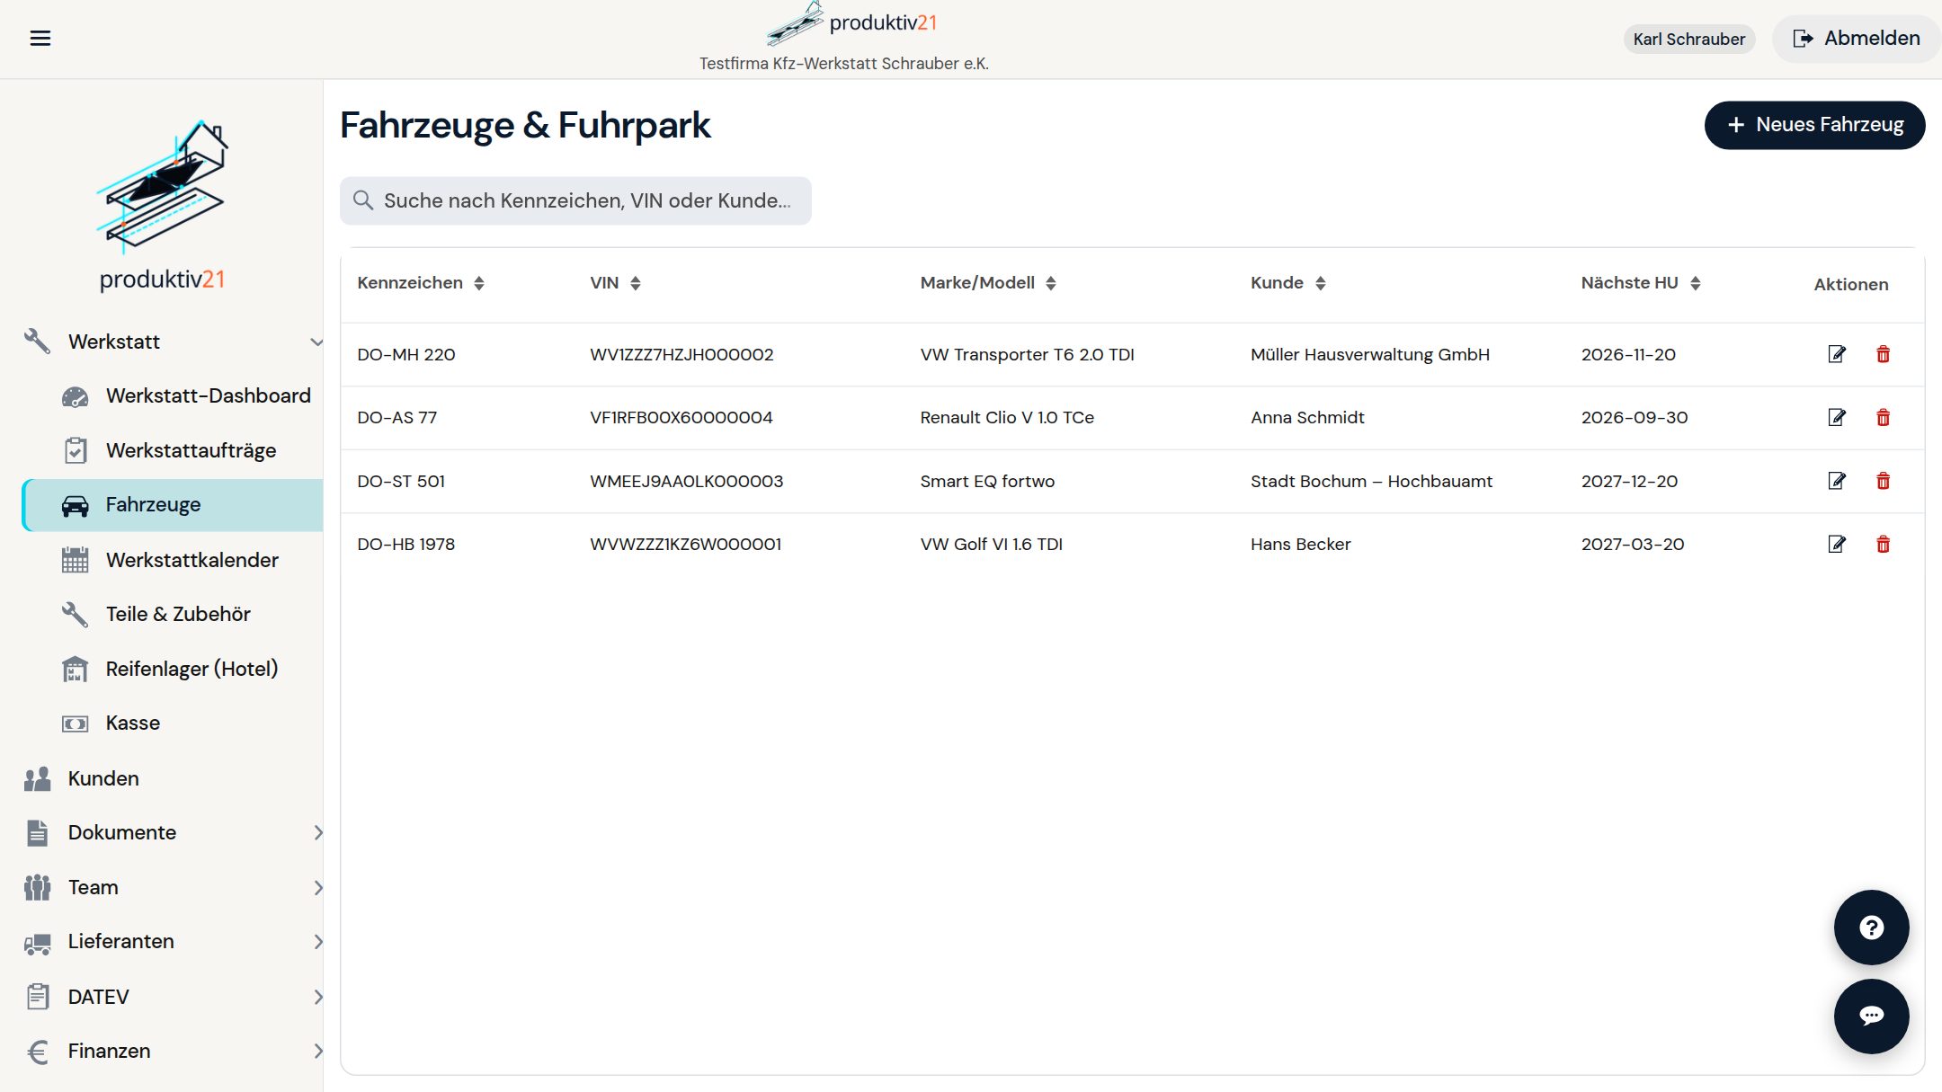Image resolution: width=1942 pixels, height=1092 pixels.
Task: Select customer Müller Hausverwaltung GmbH
Action: pyautogui.click(x=1369, y=354)
